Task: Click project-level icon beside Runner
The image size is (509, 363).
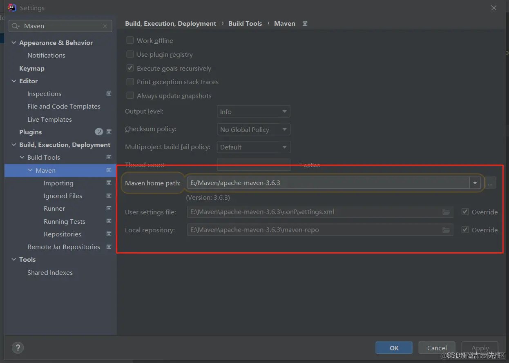Action: tap(109, 208)
